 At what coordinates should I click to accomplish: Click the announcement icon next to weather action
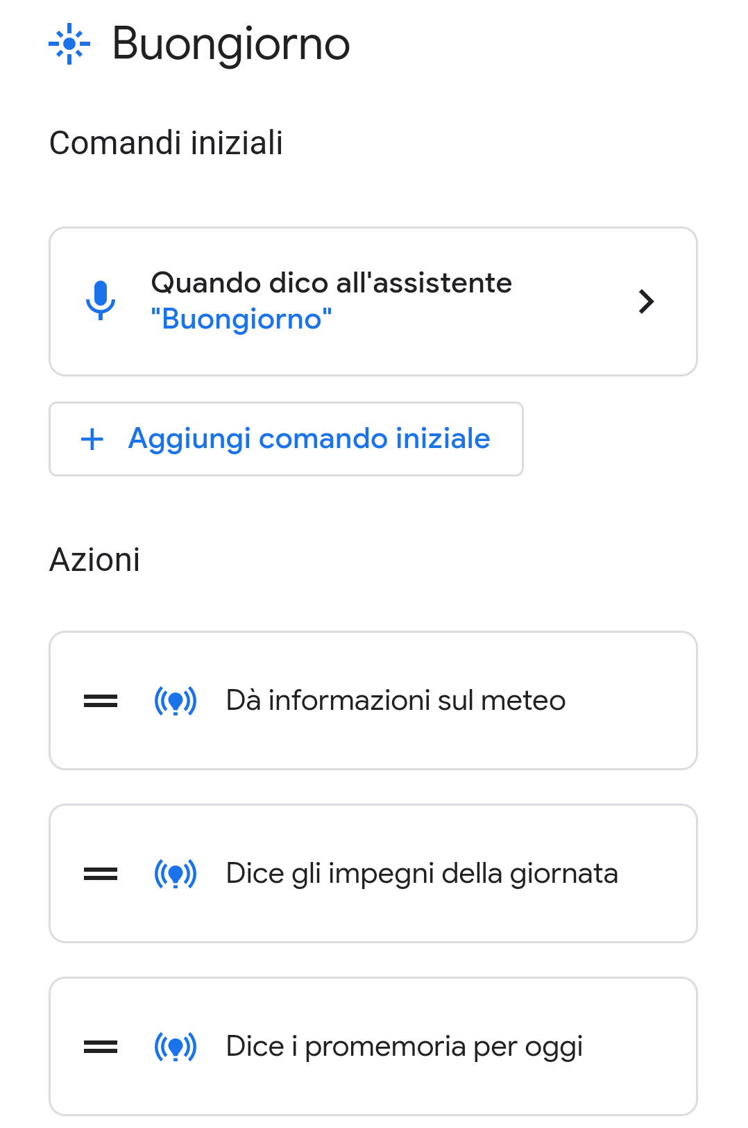[x=176, y=701]
